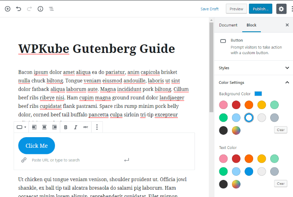The image size is (293, 197).
Task: Pick orange background color
Action: 249,105
